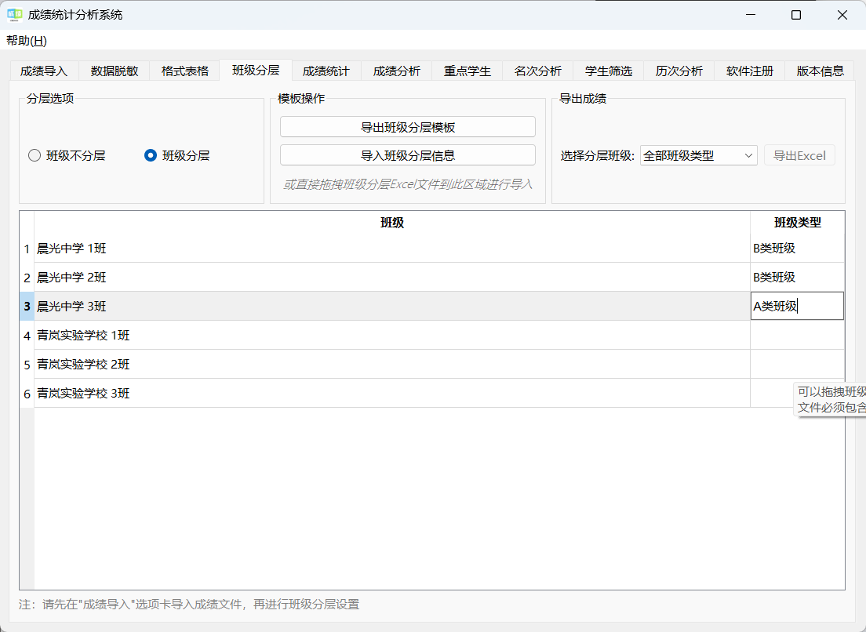Click the 导入班级分层信息 button
This screenshot has height=632, width=866.
coord(408,156)
